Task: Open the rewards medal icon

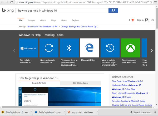Action: point(133,20)
